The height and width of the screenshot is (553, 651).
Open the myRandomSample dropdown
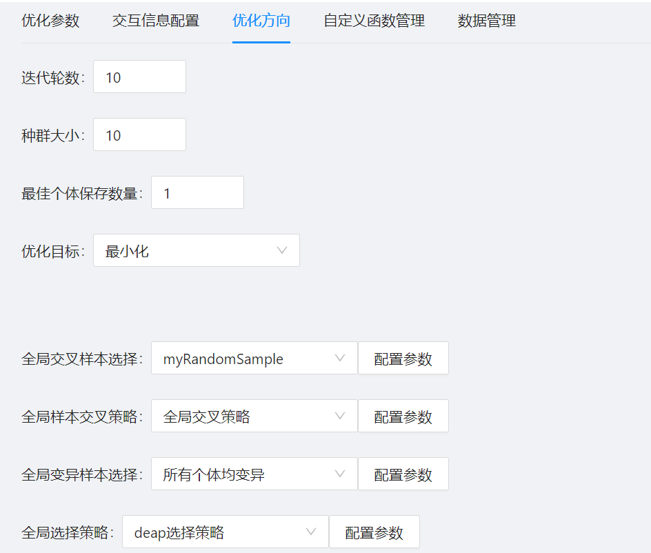(x=254, y=359)
